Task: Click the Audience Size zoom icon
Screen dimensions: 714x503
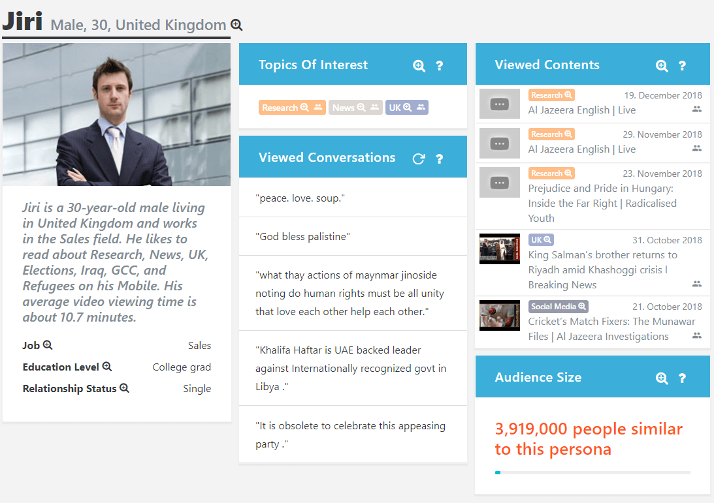Action: pyautogui.click(x=662, y=378)
